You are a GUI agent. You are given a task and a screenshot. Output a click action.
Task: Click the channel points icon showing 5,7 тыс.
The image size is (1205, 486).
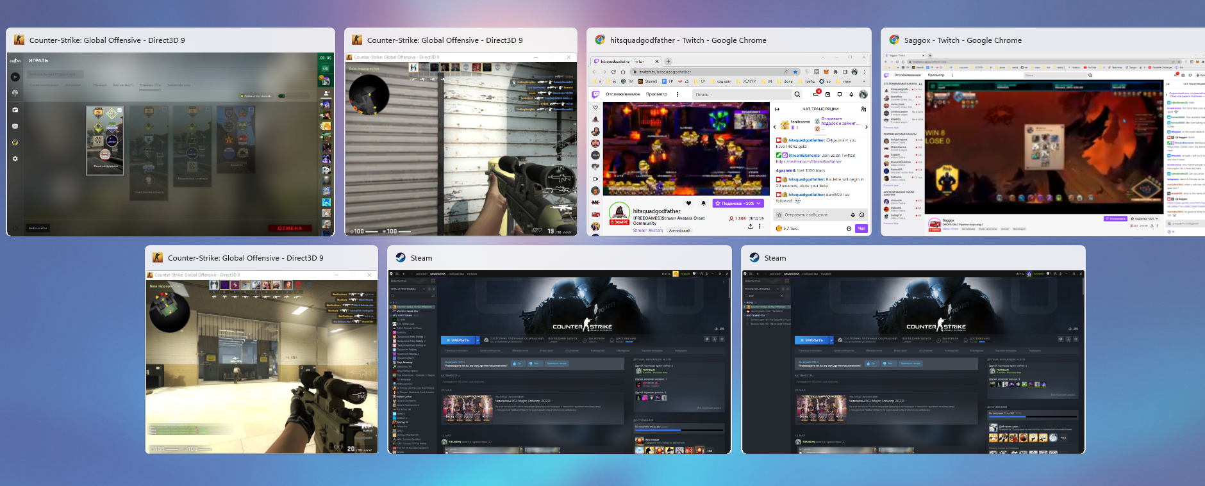(x=779, y=229)
